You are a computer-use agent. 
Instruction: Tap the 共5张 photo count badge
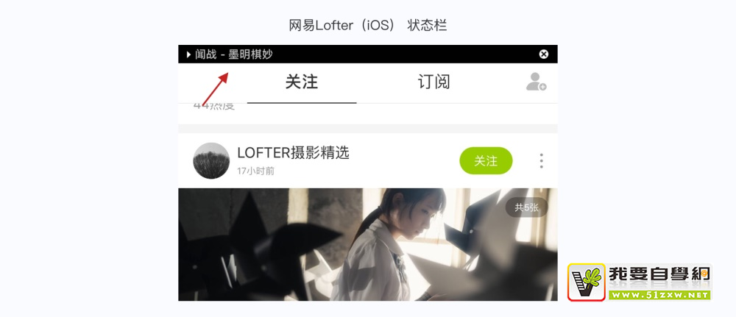coord(527,207)
